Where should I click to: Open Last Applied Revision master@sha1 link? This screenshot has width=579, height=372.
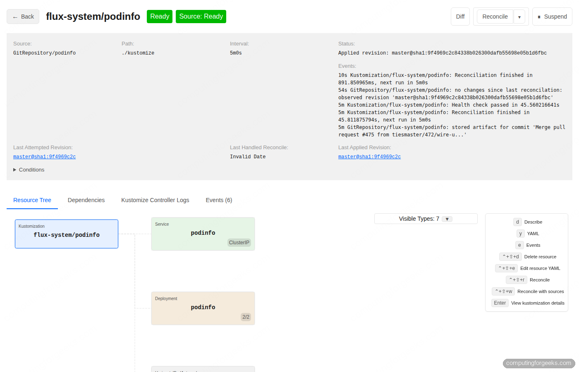tap(369, 157)
